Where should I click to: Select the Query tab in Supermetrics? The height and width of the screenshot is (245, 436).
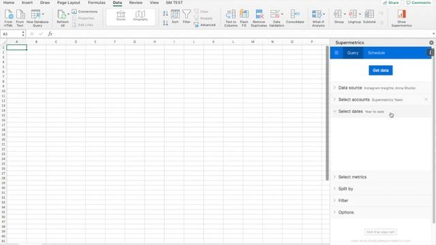[353, 53]
